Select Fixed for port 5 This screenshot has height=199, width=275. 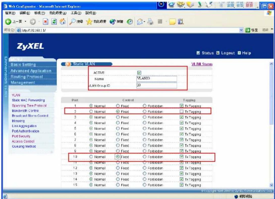118,128
